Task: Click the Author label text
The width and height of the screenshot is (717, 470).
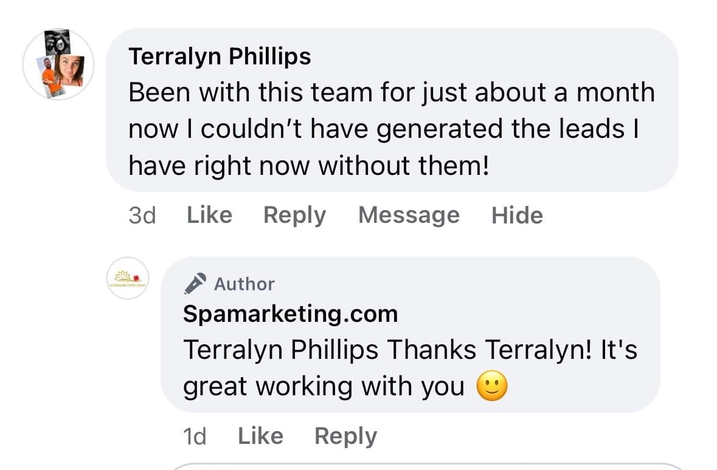Action: pos(244,284)
